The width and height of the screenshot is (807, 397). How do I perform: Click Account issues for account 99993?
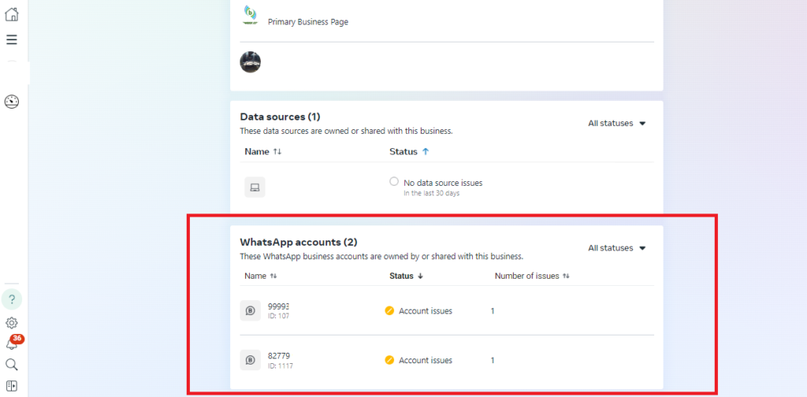click(426, 311)
